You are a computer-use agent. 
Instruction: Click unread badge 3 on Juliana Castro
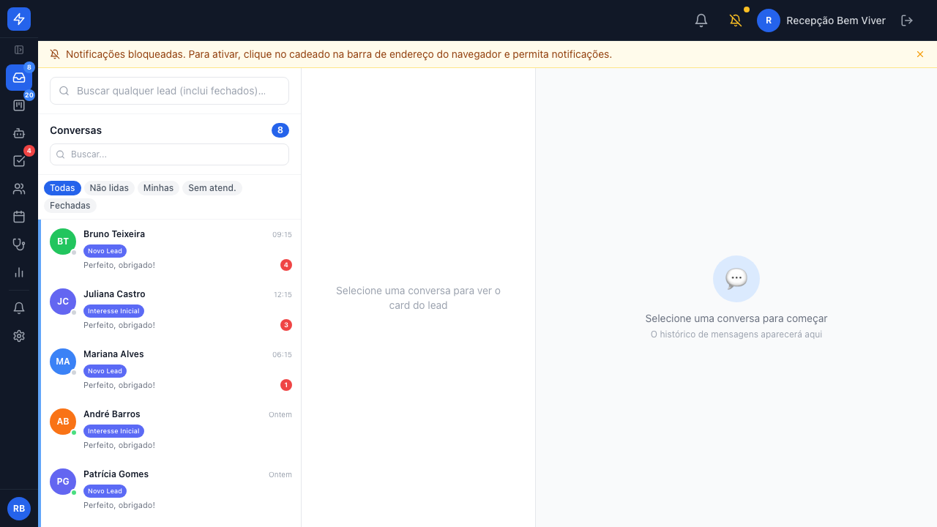pos(286,325)
